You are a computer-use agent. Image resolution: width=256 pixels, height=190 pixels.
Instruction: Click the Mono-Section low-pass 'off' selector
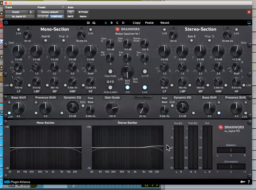(81, 28)
